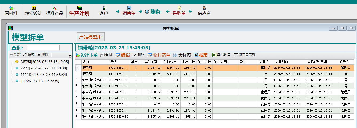Add a new model with 新增

[15, 55]
